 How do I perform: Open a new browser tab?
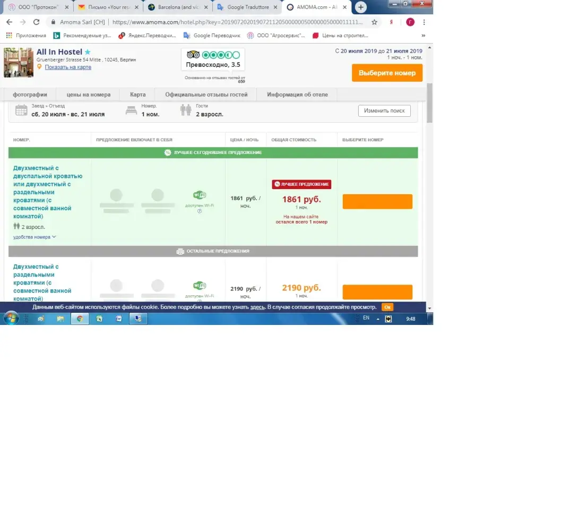pyautogui.click(x=361, y=7)
